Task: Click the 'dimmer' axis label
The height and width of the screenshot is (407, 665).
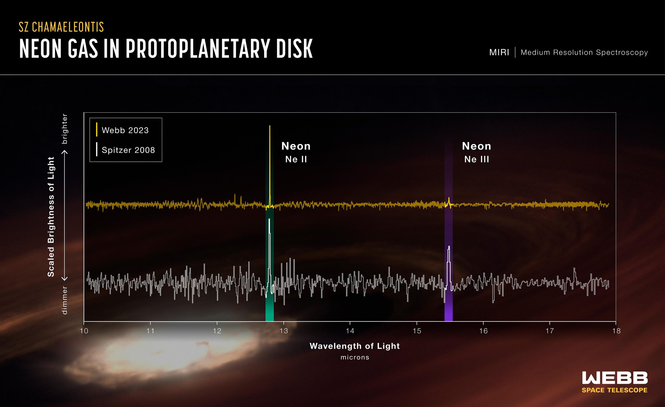Action: 64,300
